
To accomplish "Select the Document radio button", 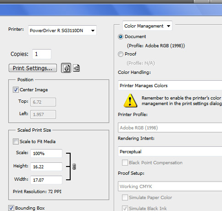I will coord(121,37).
